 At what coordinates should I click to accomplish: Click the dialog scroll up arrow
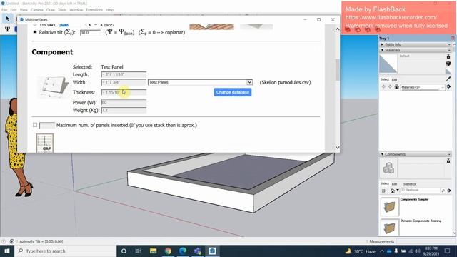point(337,29)
